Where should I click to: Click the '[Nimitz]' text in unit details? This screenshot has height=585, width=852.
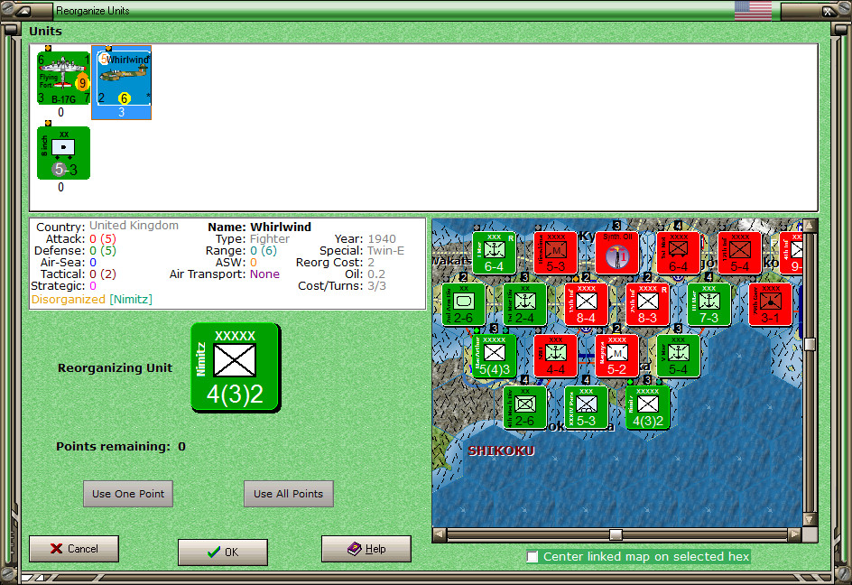point(131,300)
